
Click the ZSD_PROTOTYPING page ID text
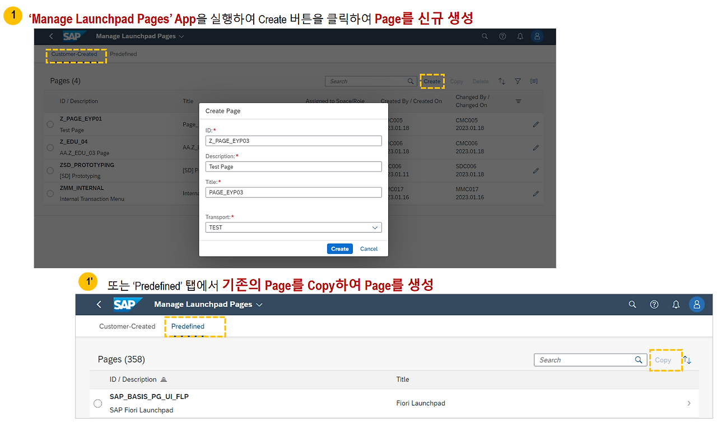(87, 165)
